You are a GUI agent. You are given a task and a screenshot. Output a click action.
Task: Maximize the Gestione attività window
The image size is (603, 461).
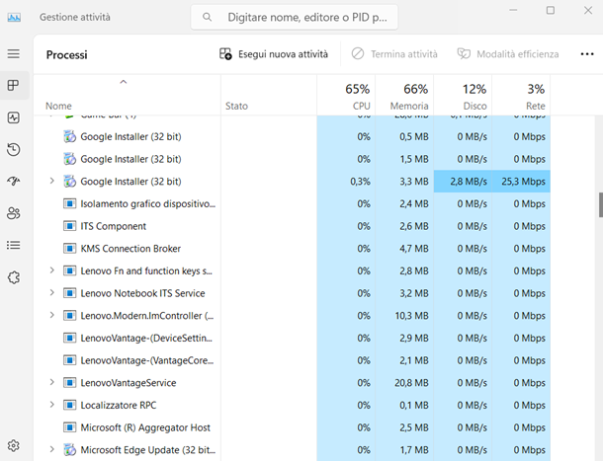(551, 11)
